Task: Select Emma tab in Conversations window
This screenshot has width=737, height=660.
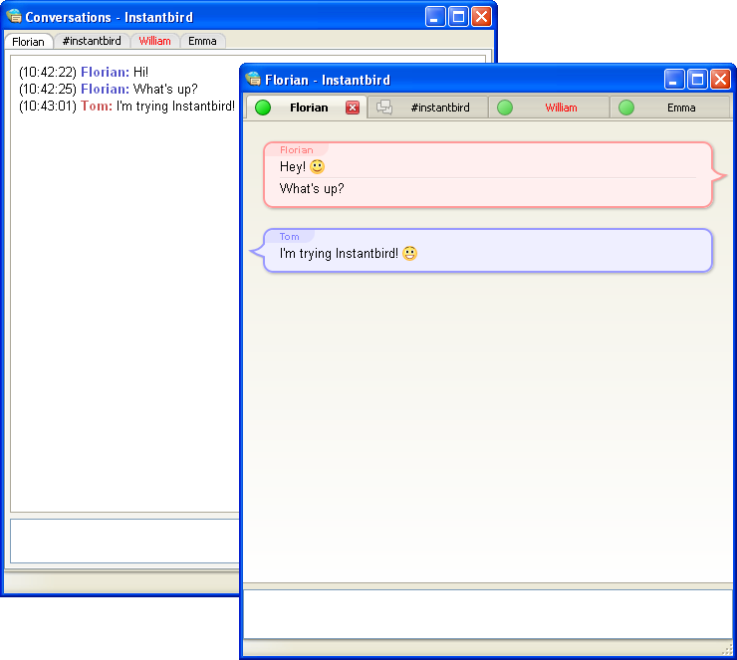Action: (x=202, y=41)
